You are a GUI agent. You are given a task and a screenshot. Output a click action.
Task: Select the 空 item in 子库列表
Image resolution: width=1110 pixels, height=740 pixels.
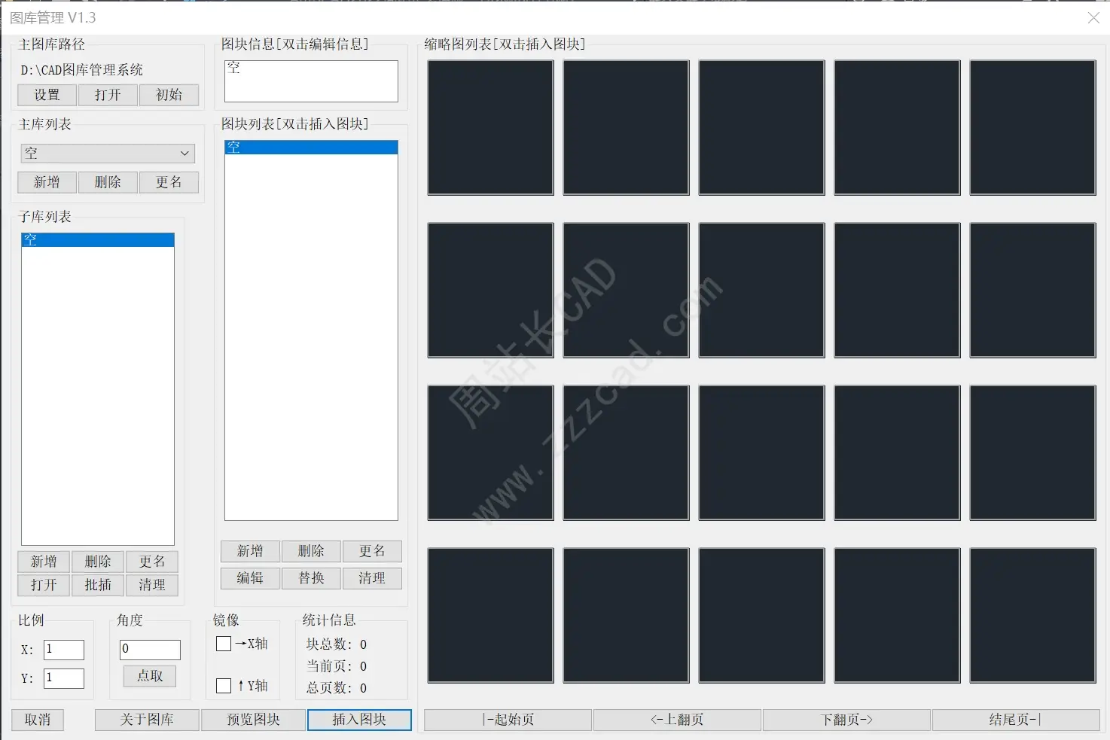96,239
